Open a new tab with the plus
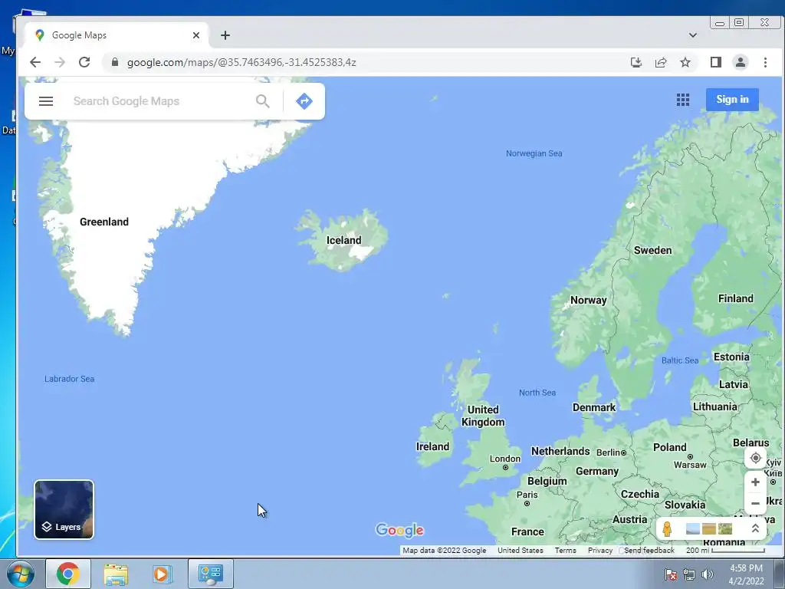Image resolution: width=785 pixels, height=589 pixels. (x=225, y=35)
